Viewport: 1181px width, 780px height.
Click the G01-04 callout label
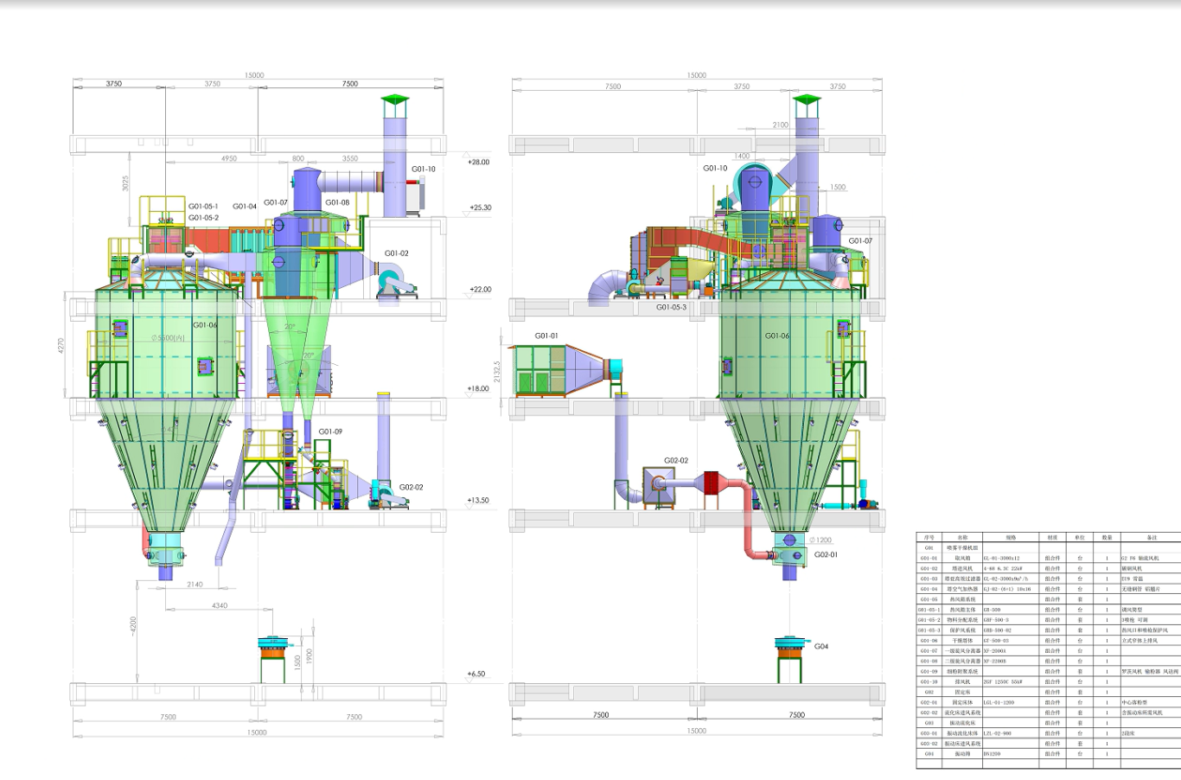[x=245, y=207]
